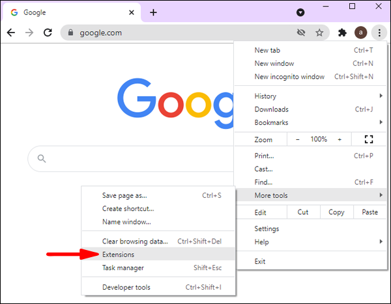Screen dimensions: 391x304
Task: Click the lock icon beside google.com
Action: coord(71,33)
